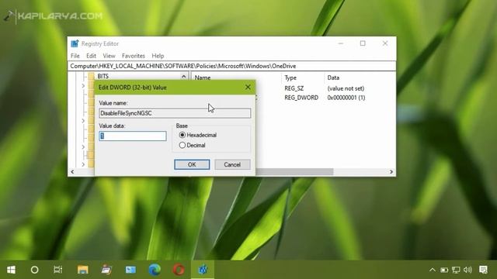Show hidden system tray icons
The image size is (497, 279).
(433, 270)
